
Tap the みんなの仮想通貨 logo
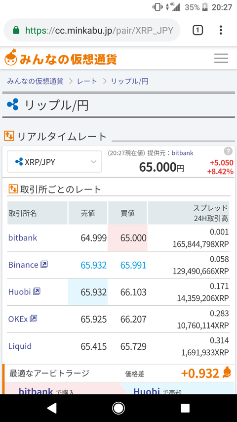click(x=61, y=57)
